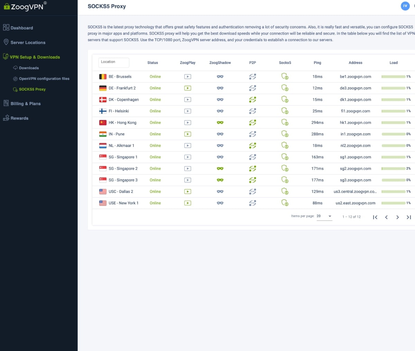Click the Denmark flag icon for Copenhagen
Image resolution: width=415 pixels, height=351 pixels.
click(103, 100)
